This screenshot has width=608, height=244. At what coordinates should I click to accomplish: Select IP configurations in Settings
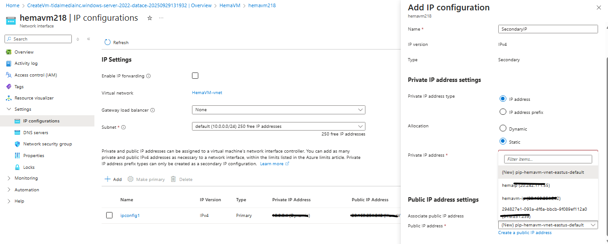(x=41, y=121)
